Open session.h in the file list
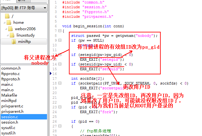Screen dimensions: 202x136 10,122
